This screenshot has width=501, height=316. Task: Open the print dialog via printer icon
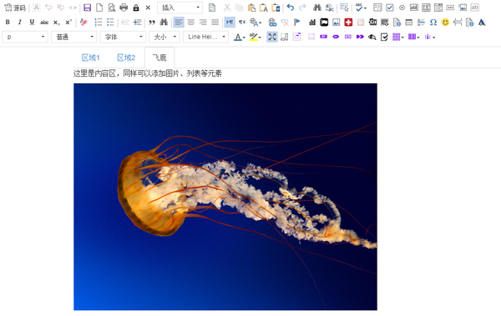(124, 8)
